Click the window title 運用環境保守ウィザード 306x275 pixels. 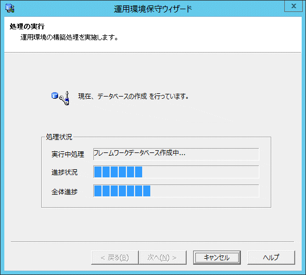coord(153,9)
